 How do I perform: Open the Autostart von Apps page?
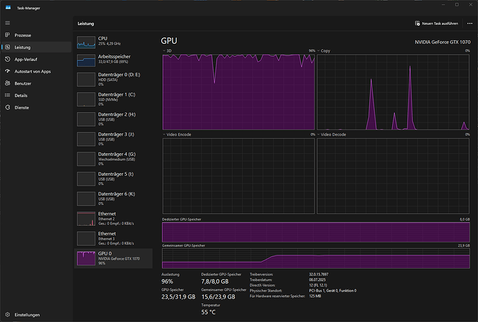click(x=37, y=71)
